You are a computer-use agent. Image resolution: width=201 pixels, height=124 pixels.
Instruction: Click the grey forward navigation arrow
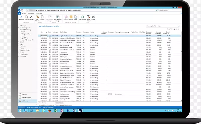click(x=22, y=10)
